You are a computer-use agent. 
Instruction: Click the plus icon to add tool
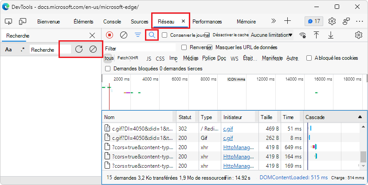[x=287, y=21]
